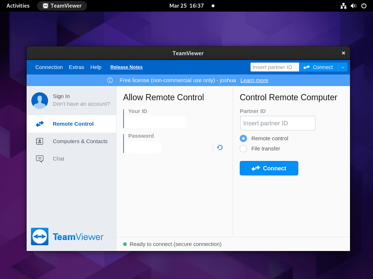Open the Help menu

(96, 67)
